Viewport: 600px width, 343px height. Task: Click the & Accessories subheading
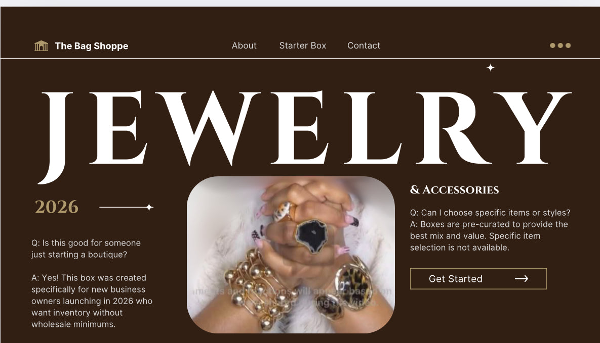tap(455, 190)
